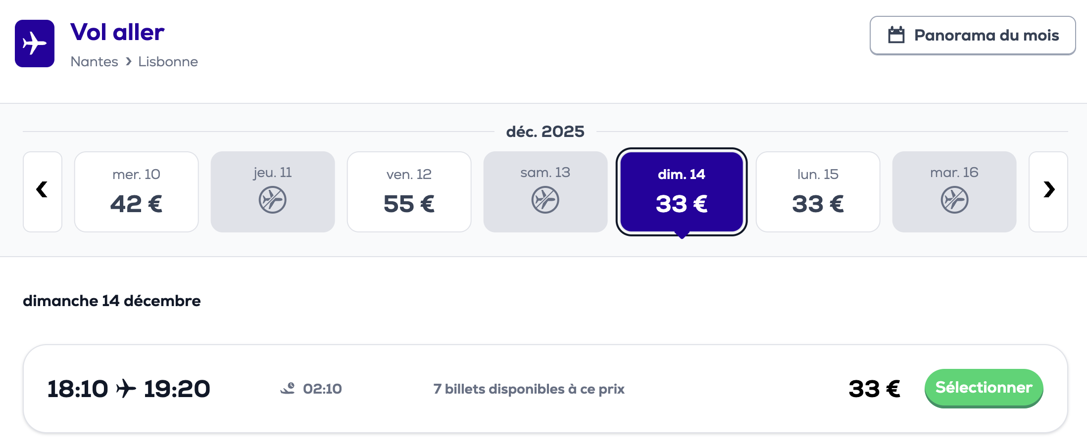Screen dimensions: 1087x448
Task: Click the 33 € flight price
Action: [874, 389]
